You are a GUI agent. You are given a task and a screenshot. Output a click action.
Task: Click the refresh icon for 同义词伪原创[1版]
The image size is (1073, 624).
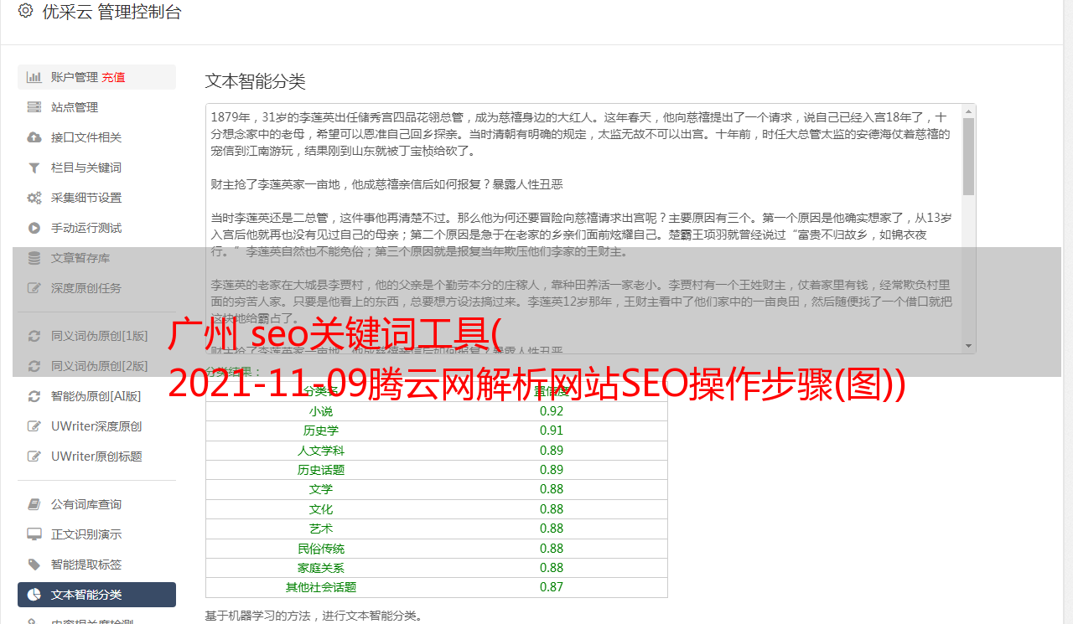[34, 336]
